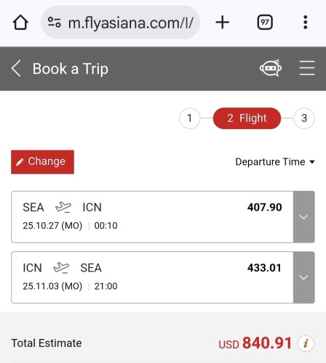Expand the SEA to ICN flight details
The image size is (326, 363).
pos(304,217)
